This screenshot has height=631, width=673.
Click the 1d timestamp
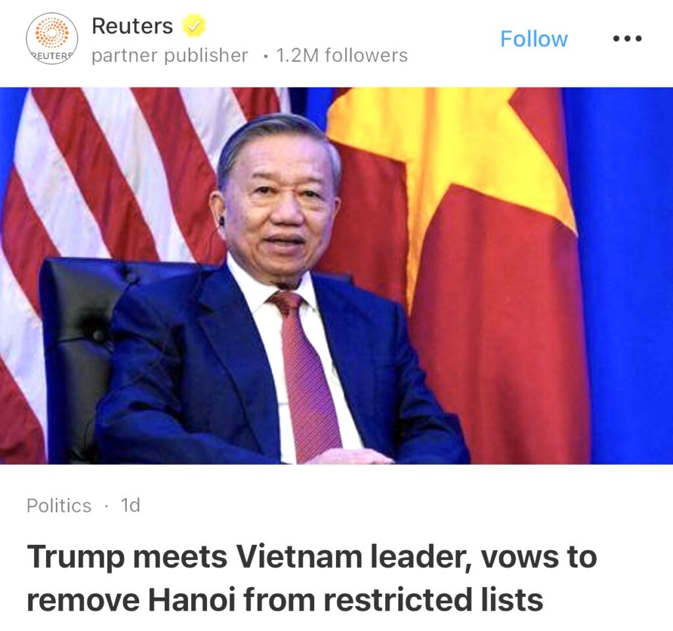(131, 505)
